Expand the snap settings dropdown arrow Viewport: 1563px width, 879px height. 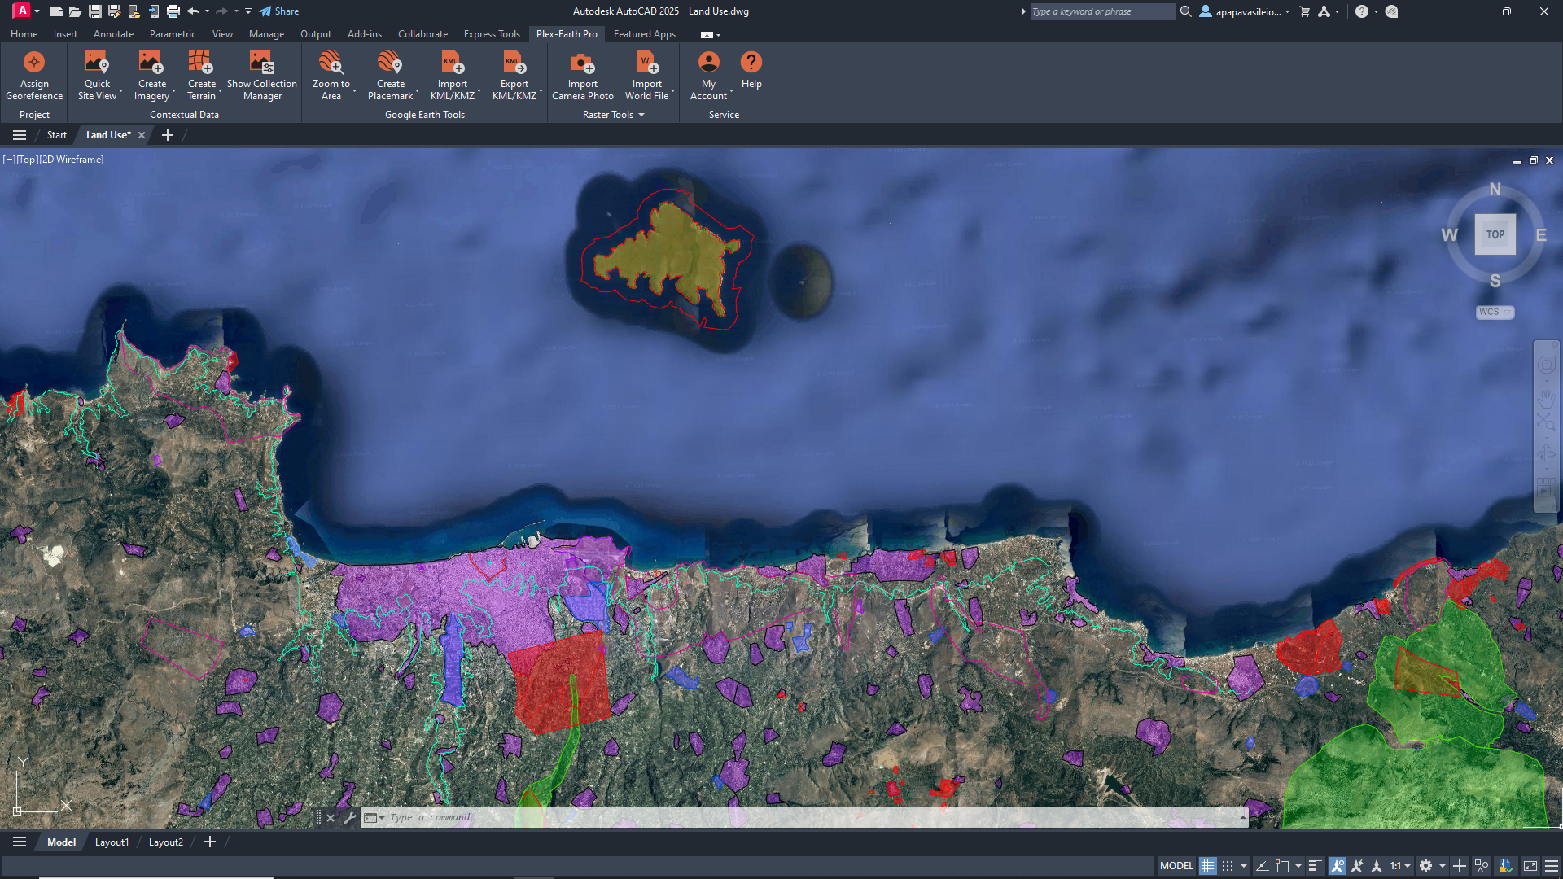(1243, 865)
